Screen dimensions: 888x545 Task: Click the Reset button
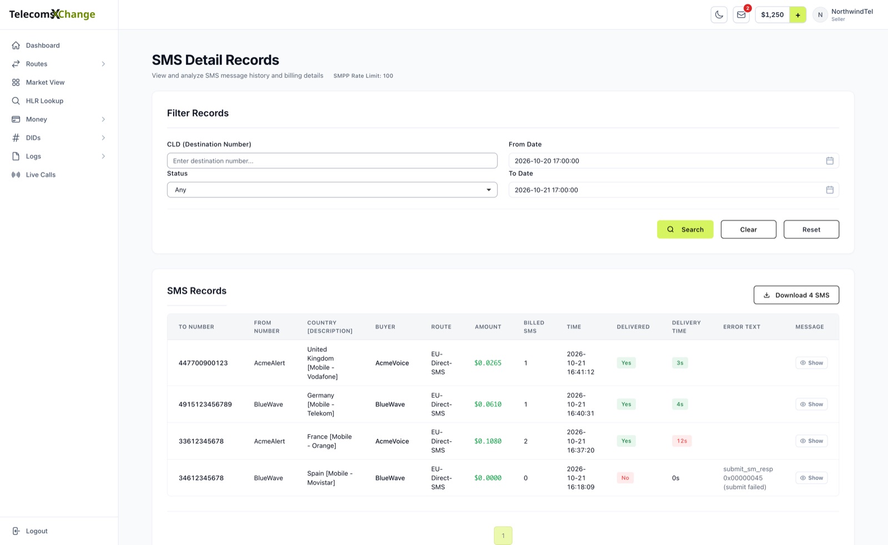click(x=811, y=230)
